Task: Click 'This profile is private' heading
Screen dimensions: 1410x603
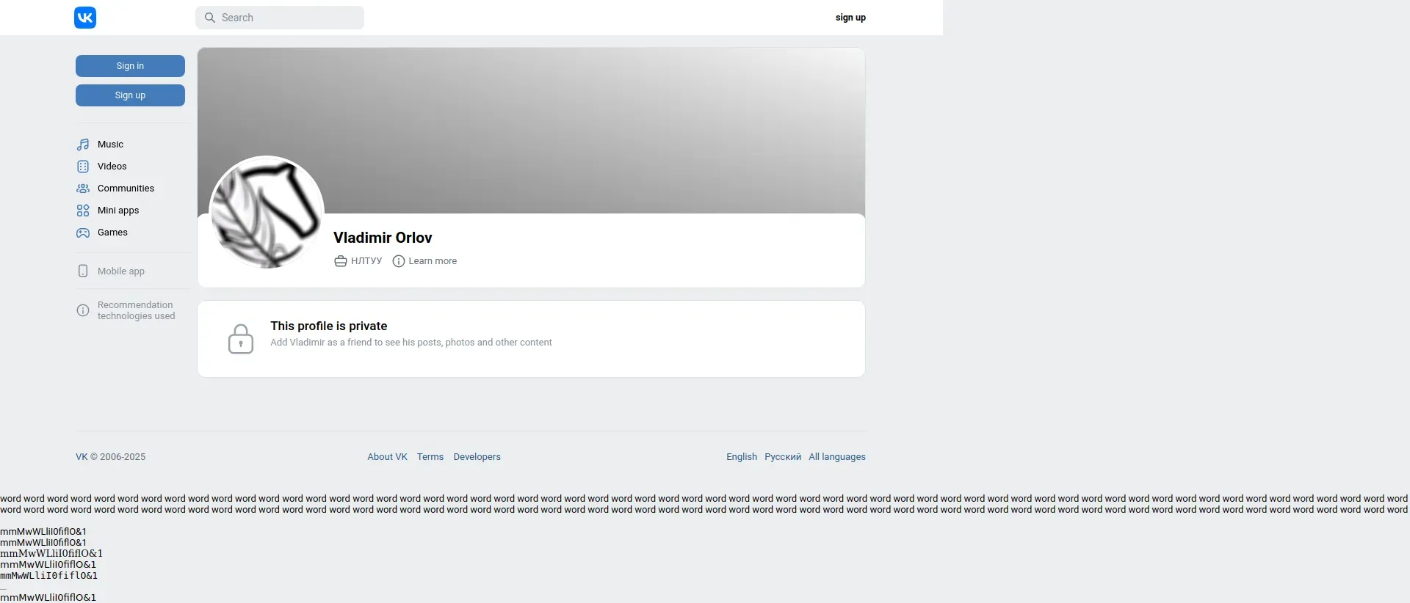Action: 328,326
